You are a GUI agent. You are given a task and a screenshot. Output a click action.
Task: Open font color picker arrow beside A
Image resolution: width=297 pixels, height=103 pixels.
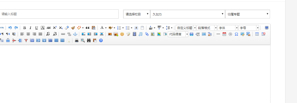(106, 28)
